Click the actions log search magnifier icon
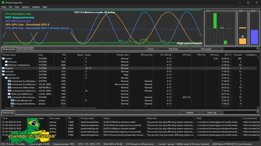Viewport: 261px width, 146px height. [x=258, y=112]
